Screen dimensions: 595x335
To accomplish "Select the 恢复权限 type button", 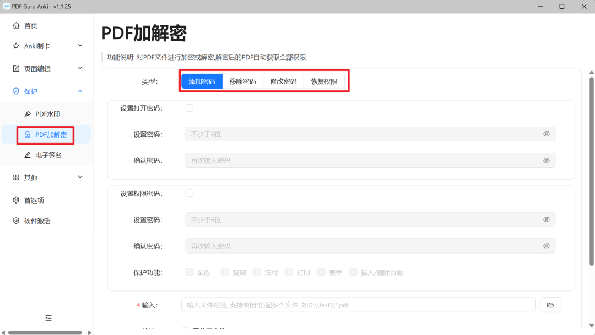I will coord(324,81).
